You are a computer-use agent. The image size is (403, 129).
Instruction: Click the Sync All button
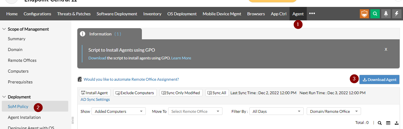click(217, 93)
